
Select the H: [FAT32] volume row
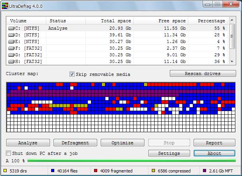click(117, 61)
